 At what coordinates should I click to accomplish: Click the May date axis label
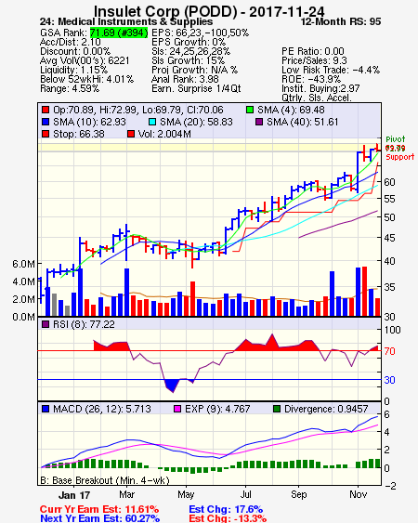click(186, 494)
